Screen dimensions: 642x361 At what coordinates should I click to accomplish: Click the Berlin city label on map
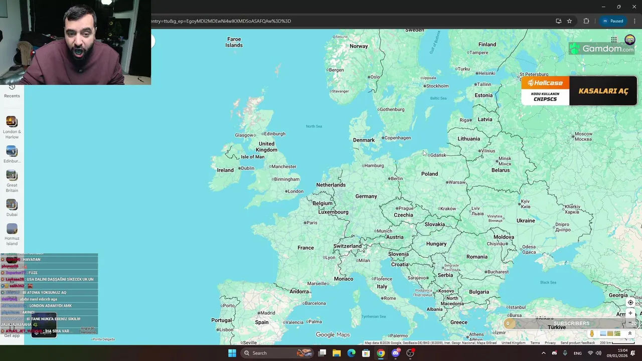pyautogui.click(x=396, y=178)
